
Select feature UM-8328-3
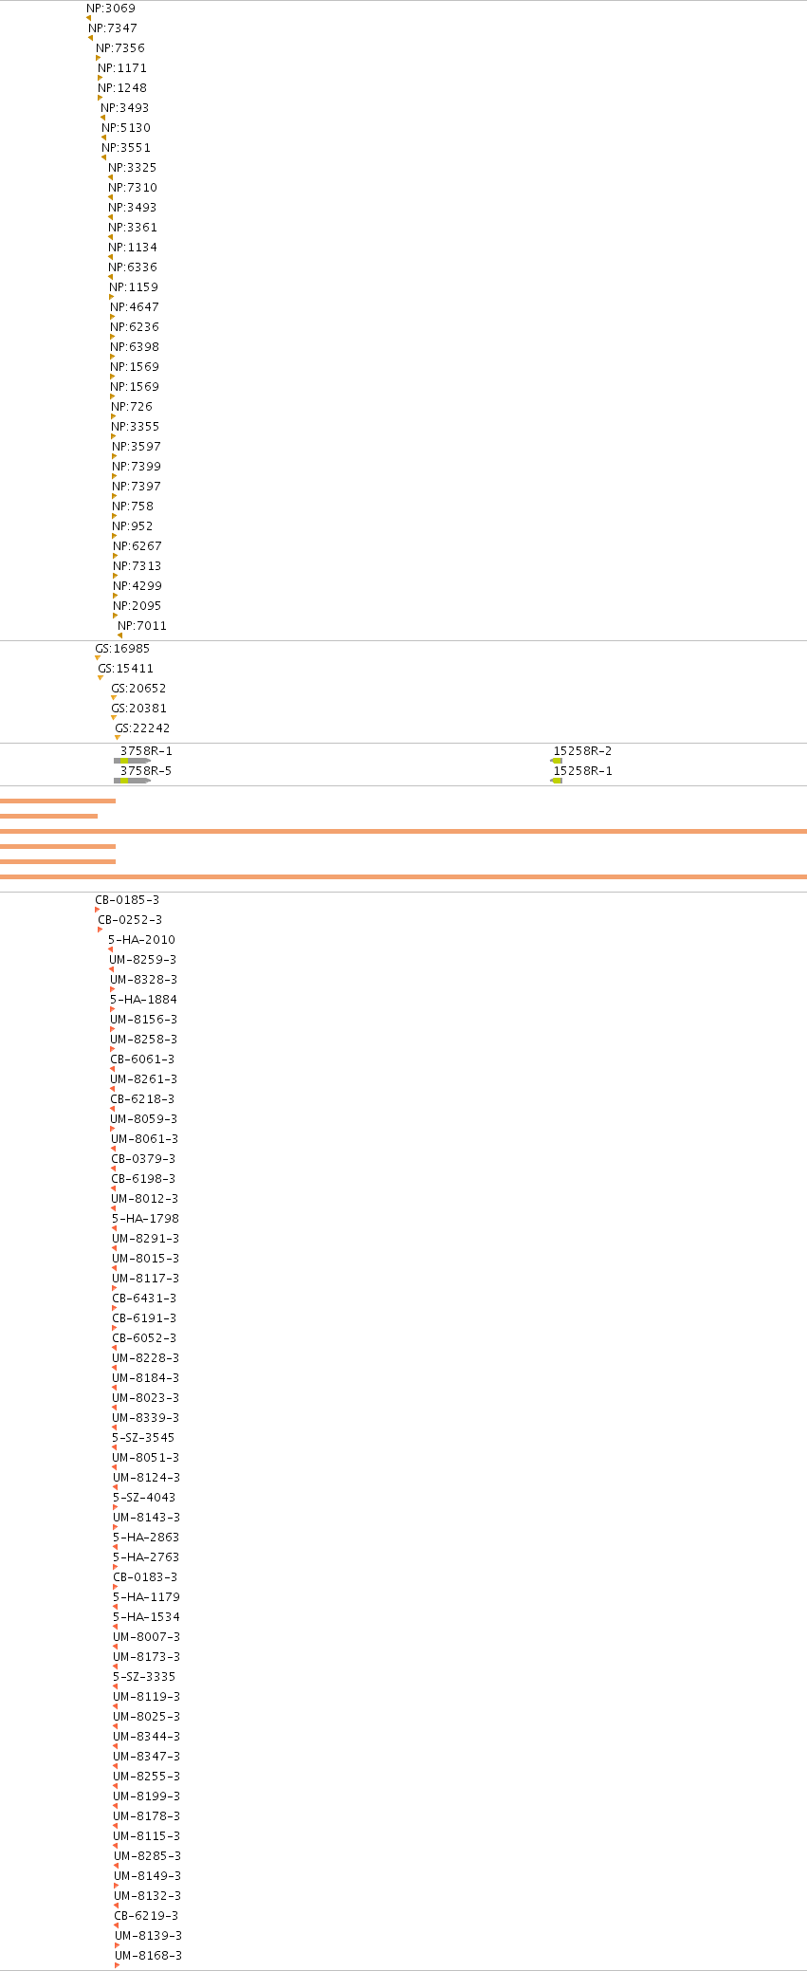pyautogui.click(x=143, y=980)
